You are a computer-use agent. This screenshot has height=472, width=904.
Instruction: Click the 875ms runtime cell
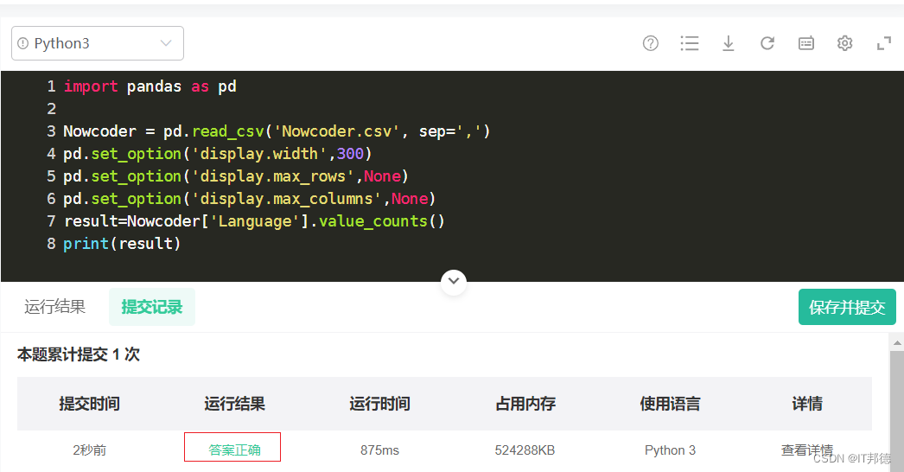380,450
